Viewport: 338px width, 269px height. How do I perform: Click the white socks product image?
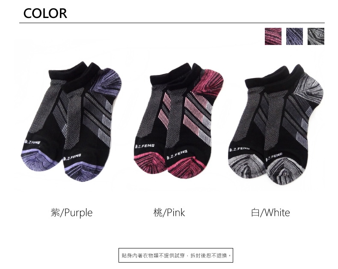click(x=276, y=124)
